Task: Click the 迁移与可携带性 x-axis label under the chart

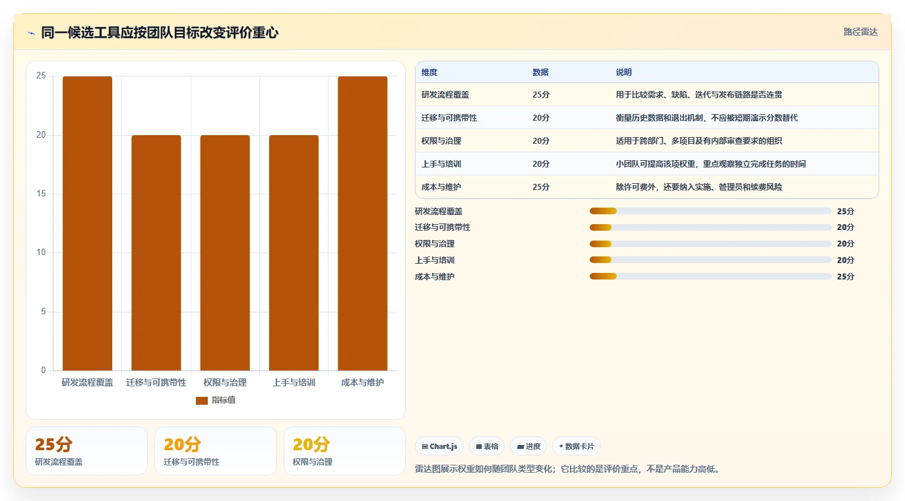Action: 156,382
